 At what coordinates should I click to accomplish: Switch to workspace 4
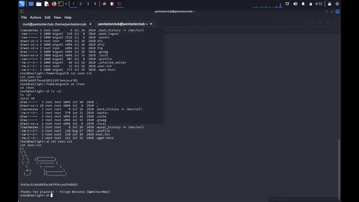click(95, 4)
